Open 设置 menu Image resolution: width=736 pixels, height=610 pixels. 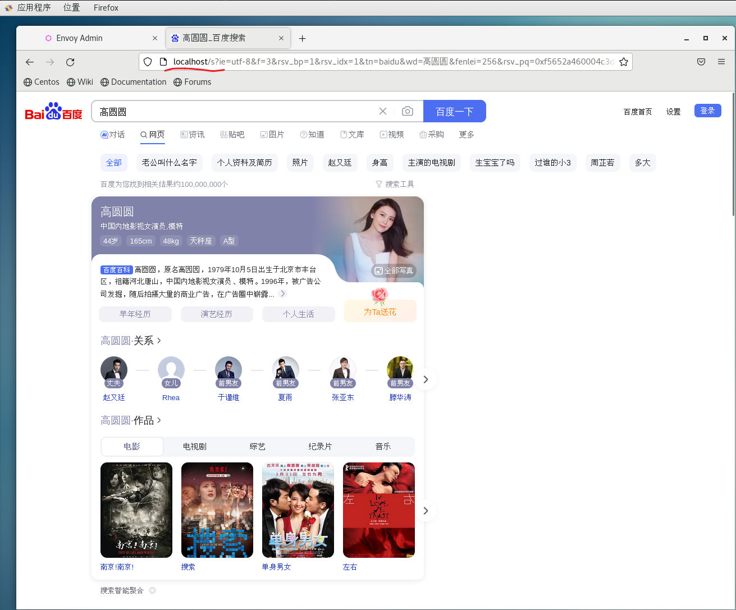(674, 112)
